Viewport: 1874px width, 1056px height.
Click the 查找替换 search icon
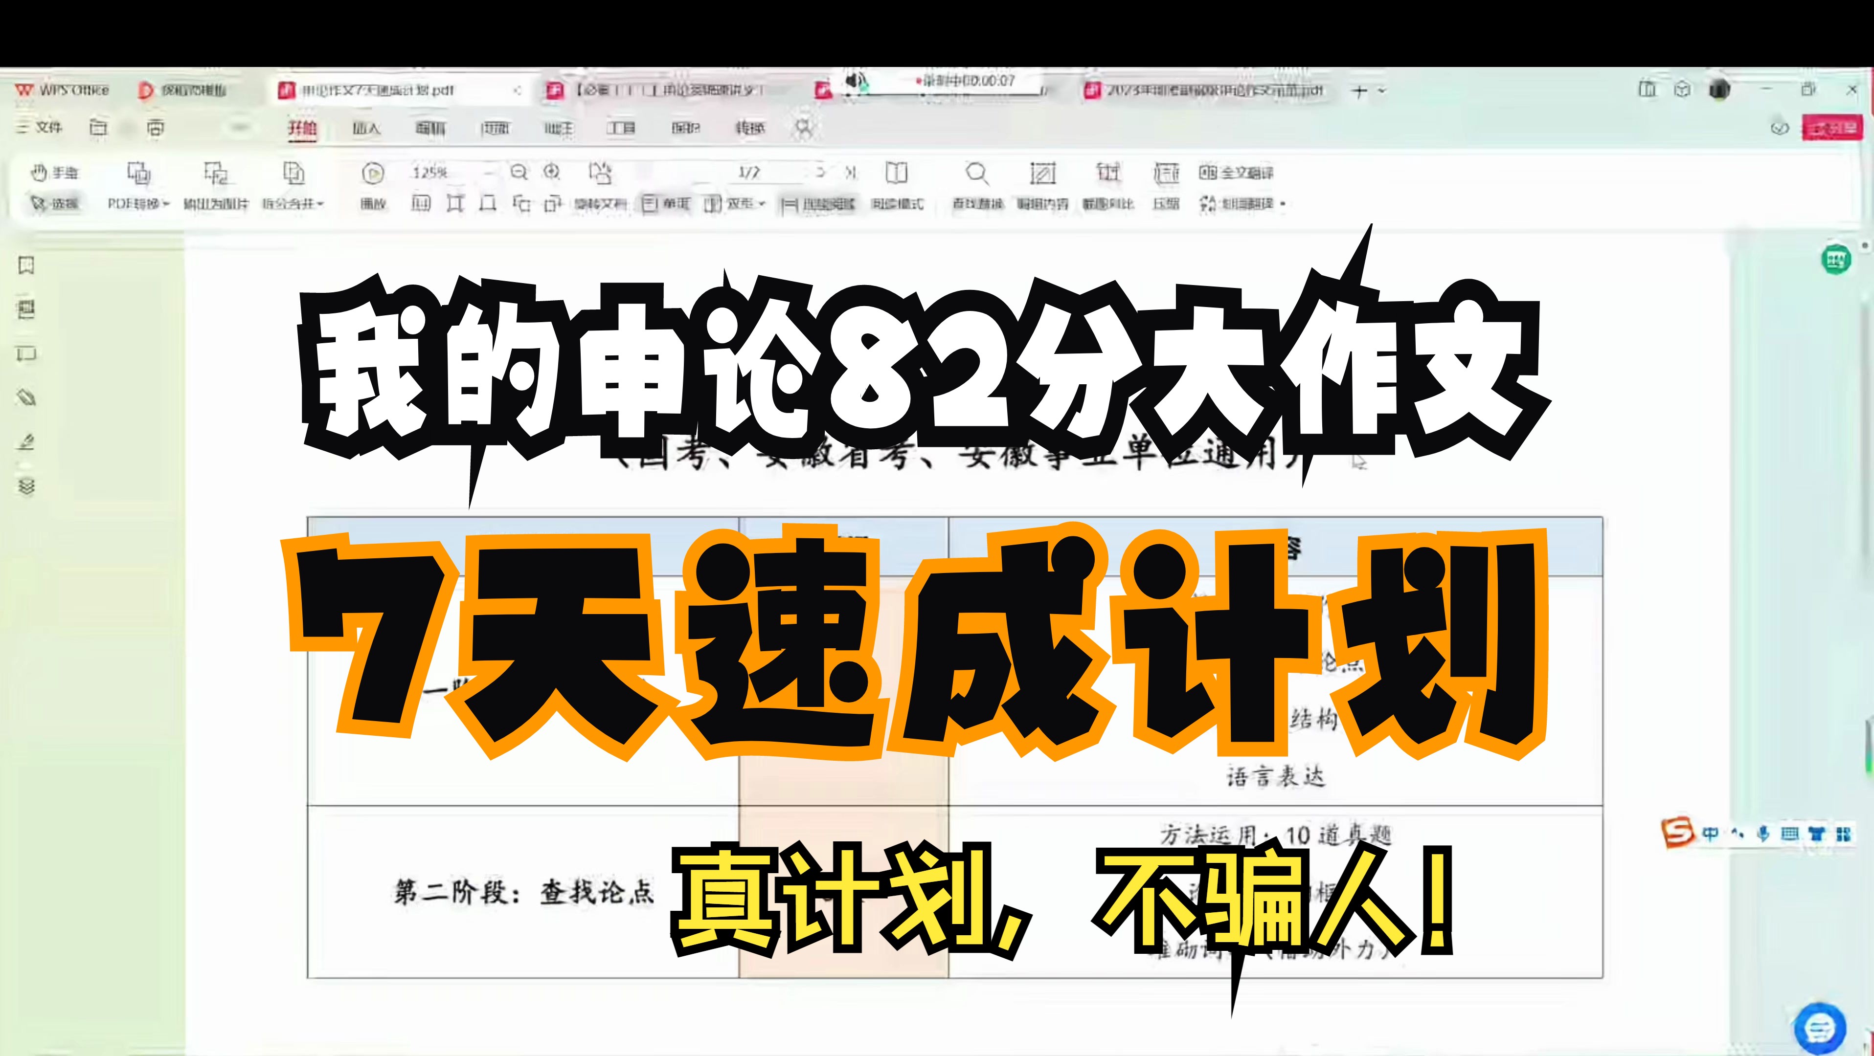point(977,173)
